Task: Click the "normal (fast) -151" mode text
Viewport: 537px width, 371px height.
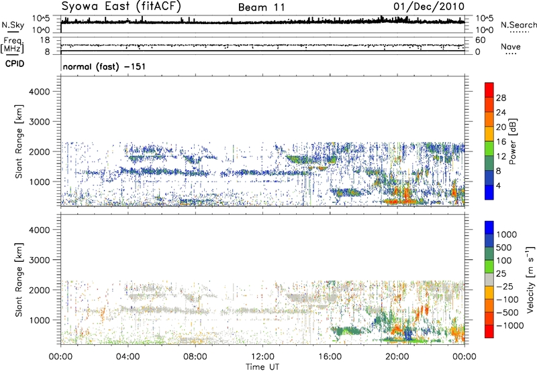Action: [x=104, y=66]
